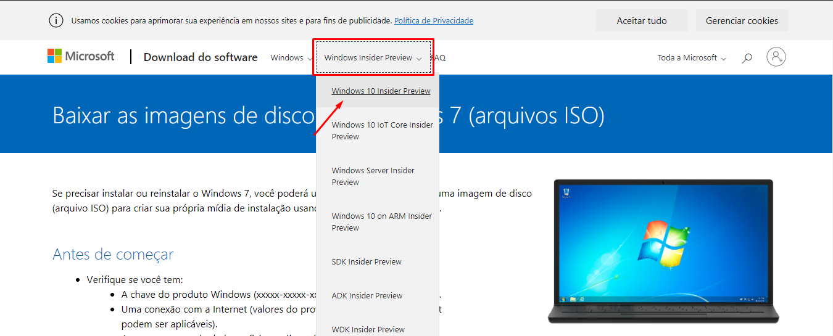
Task: Select Windows 10 Insider Preview
Action: (381, 91)
